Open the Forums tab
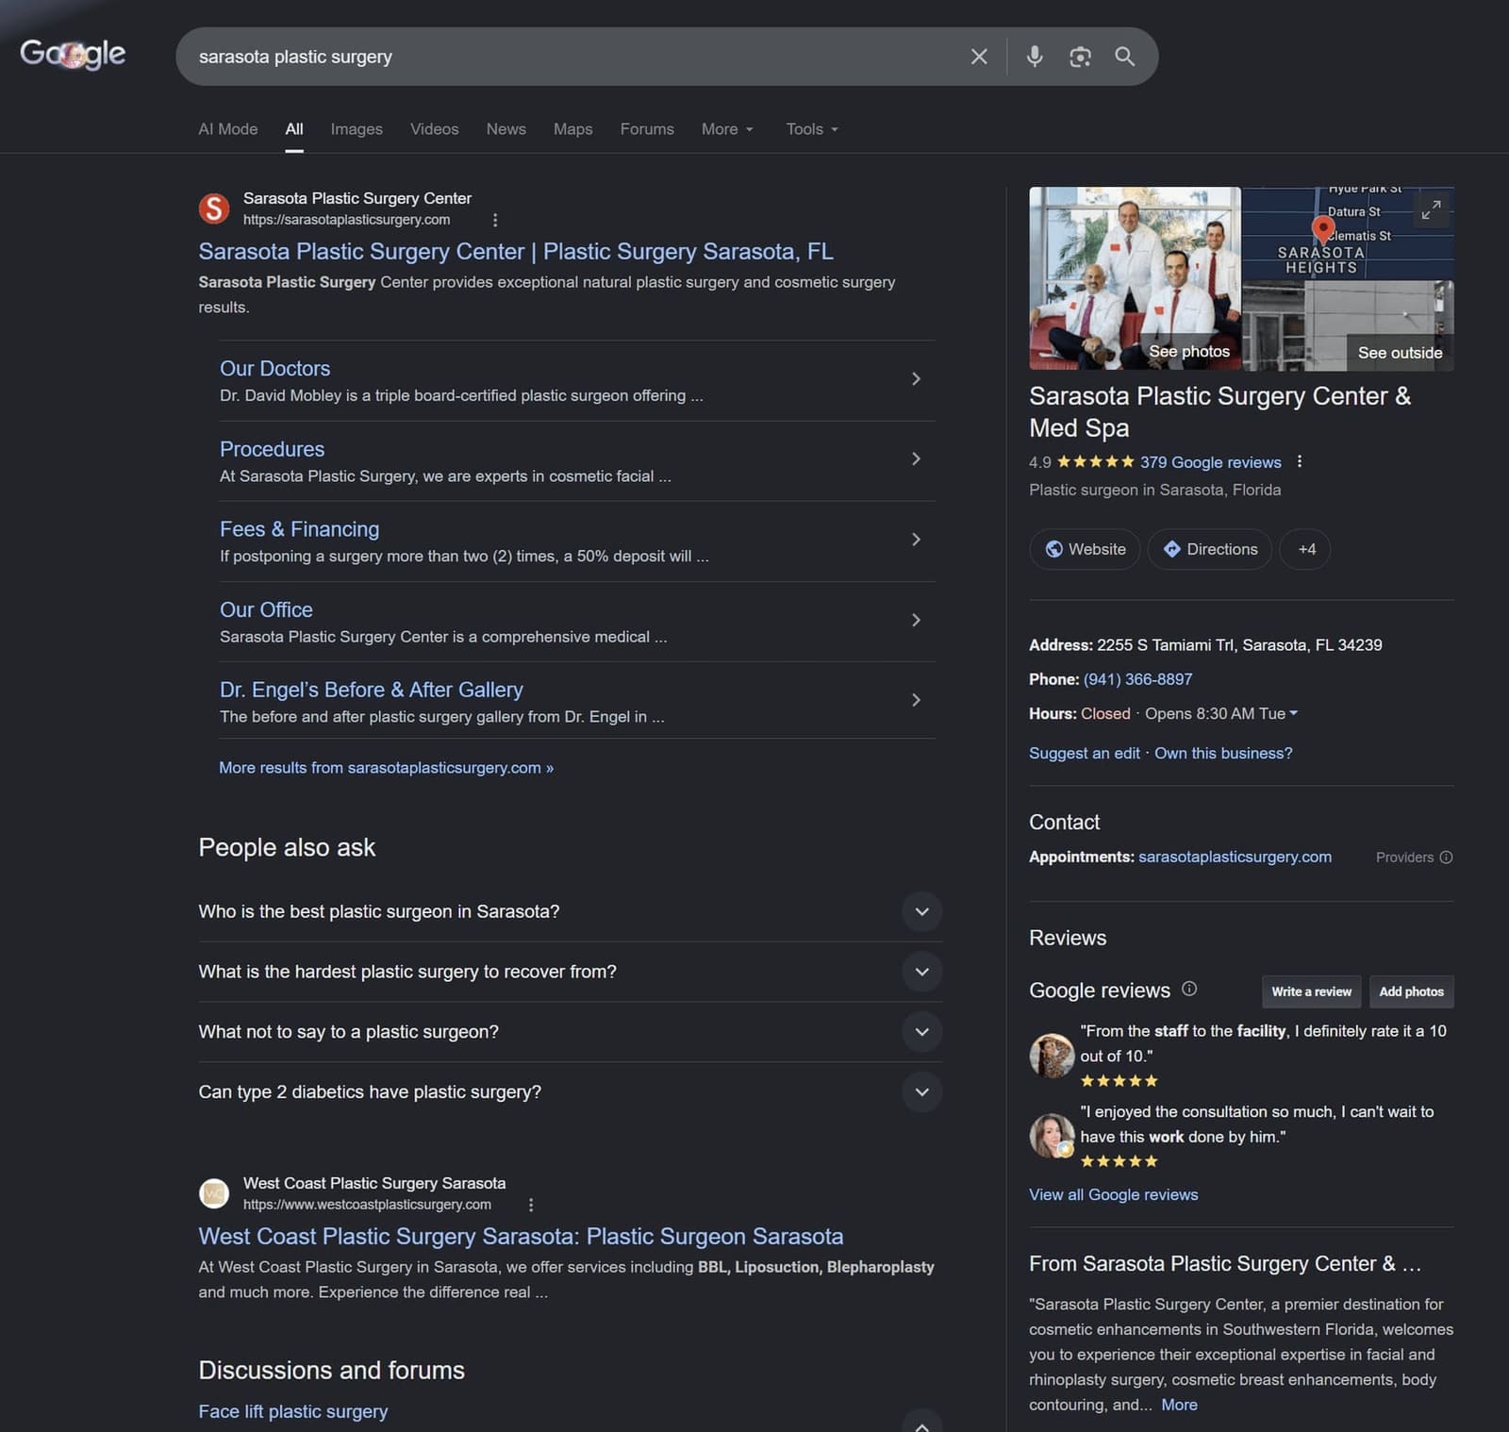The width and height of the screenshot is (1509, 1432). (647, 129)
